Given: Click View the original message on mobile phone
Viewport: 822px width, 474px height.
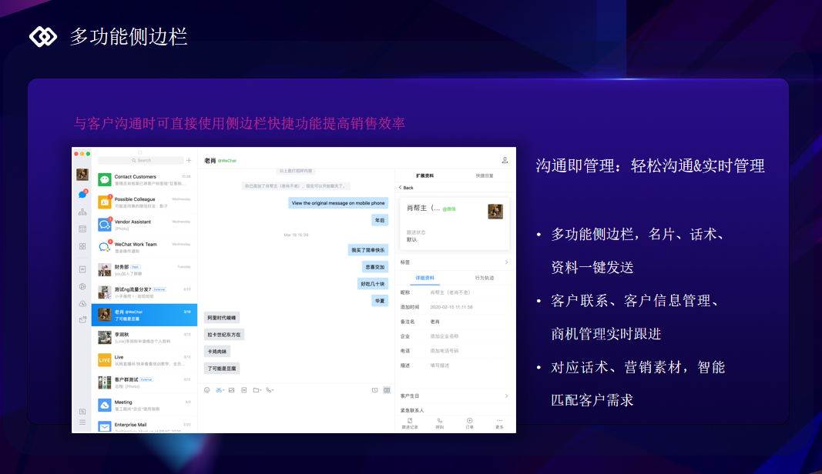Looking at the screenshot, I should click(x=338, y=203).
